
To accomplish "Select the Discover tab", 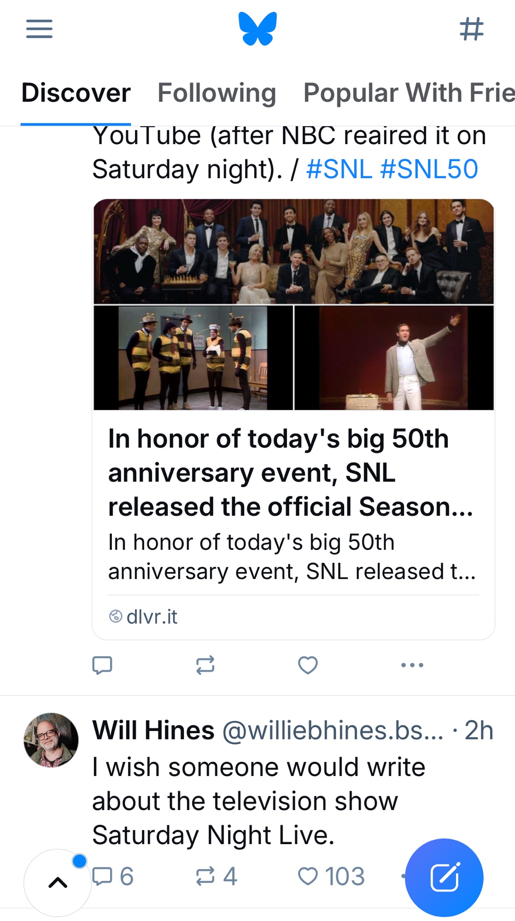I will point(76,93).
